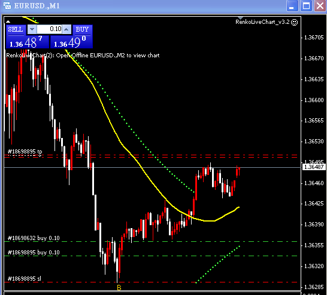Select the #18698895 buy 0.10 order line
The width and height of the screenshot is (327, 295).
coord(150,256)
